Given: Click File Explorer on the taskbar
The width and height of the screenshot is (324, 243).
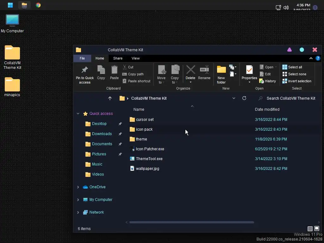Looking at the screenshot, I should point(24,5).
